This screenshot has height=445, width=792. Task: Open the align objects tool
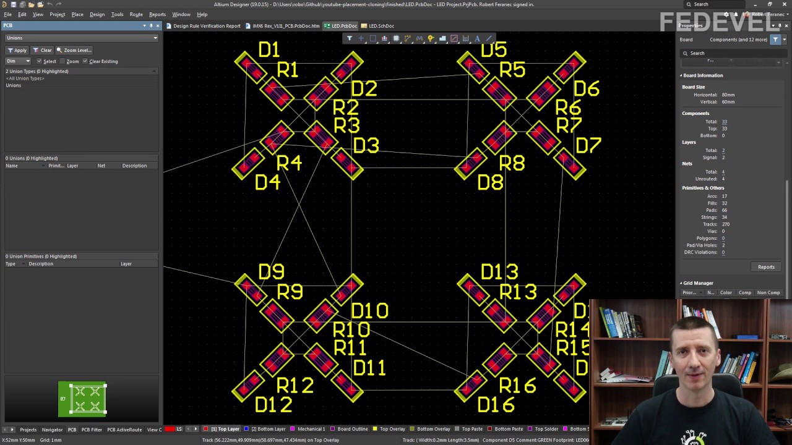(x=384, y=38)
